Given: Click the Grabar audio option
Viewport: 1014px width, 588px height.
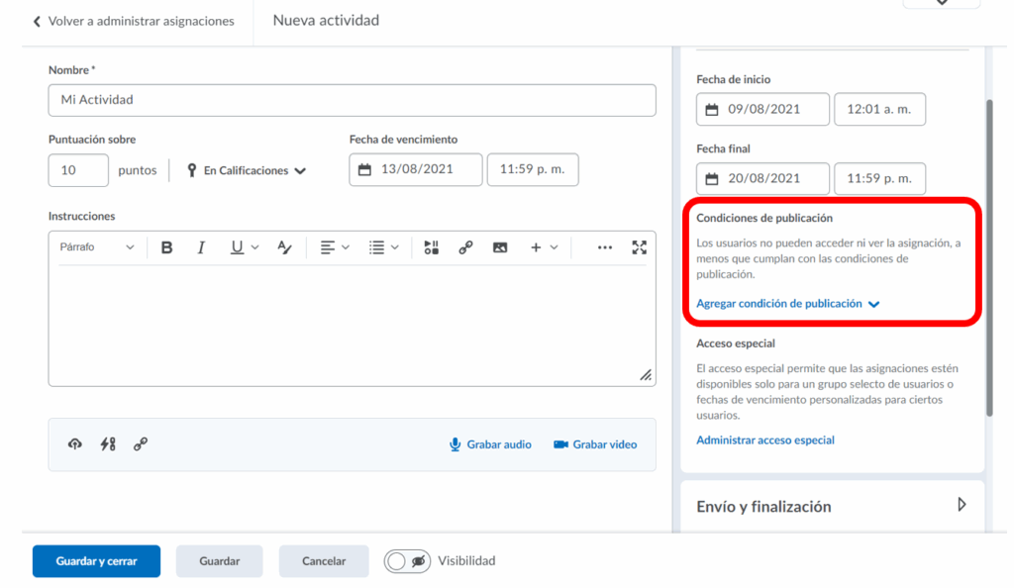Looking at the screenshot, I should point(490,444).
